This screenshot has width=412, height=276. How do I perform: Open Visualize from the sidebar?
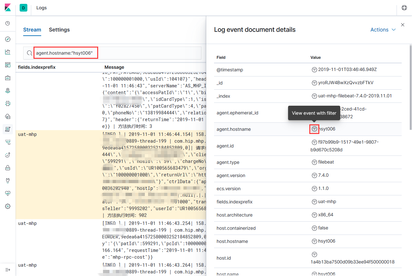[x=8, y=52]
